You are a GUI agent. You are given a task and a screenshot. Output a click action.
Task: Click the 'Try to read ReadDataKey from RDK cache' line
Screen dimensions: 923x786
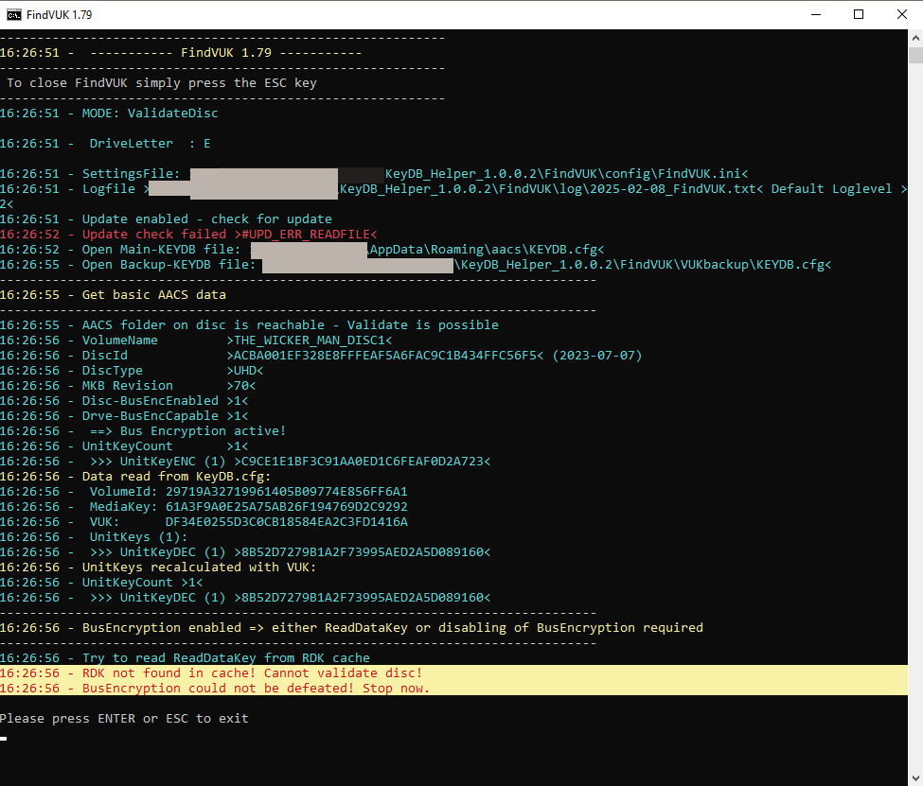(225, 657)
